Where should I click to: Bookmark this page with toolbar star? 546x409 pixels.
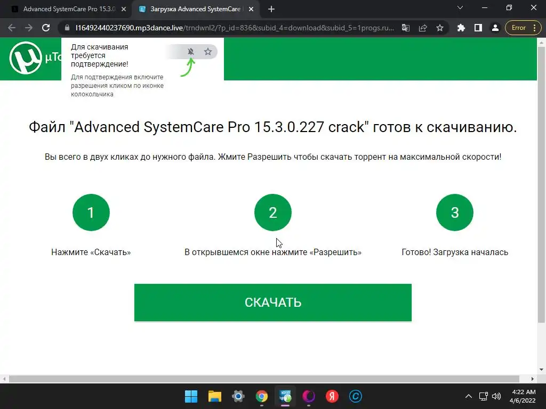click(440, 28)
